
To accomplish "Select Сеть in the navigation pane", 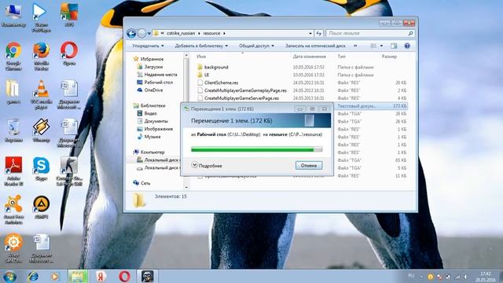I will 141,183.
